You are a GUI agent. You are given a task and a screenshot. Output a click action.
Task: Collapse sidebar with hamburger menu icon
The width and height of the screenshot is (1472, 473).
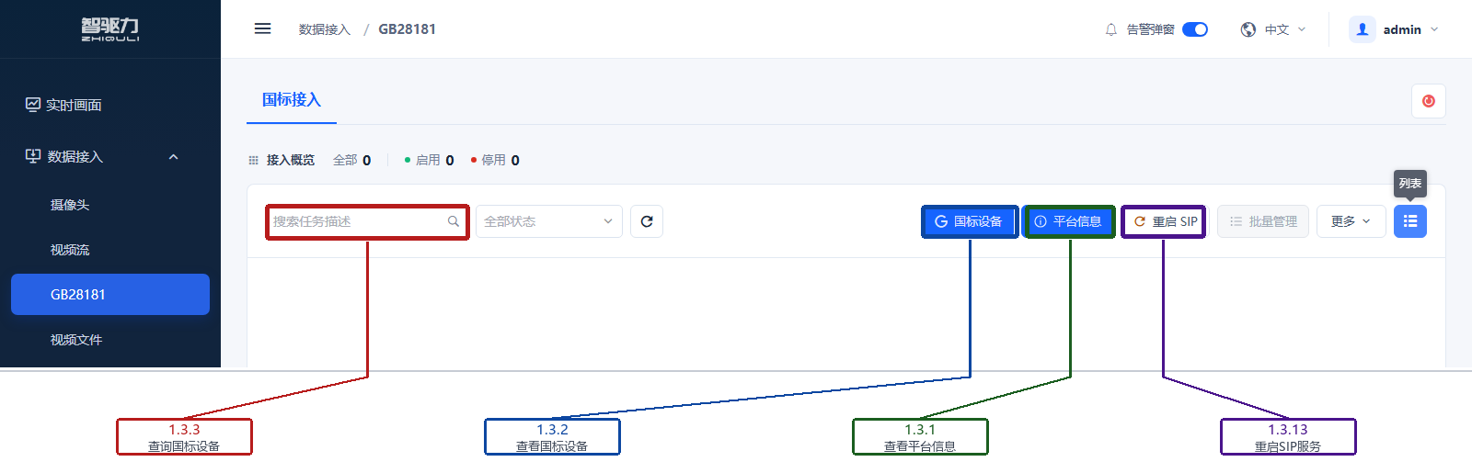[x=262, y=28]
